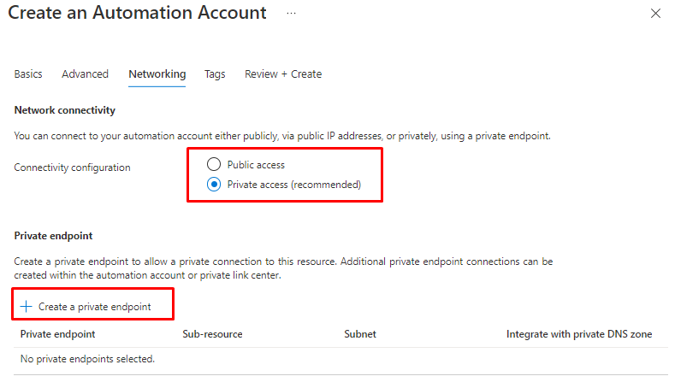Click the Create a private endpoint link
The width and height of the screenshot is (675, 388).
(x=94, y=306)
